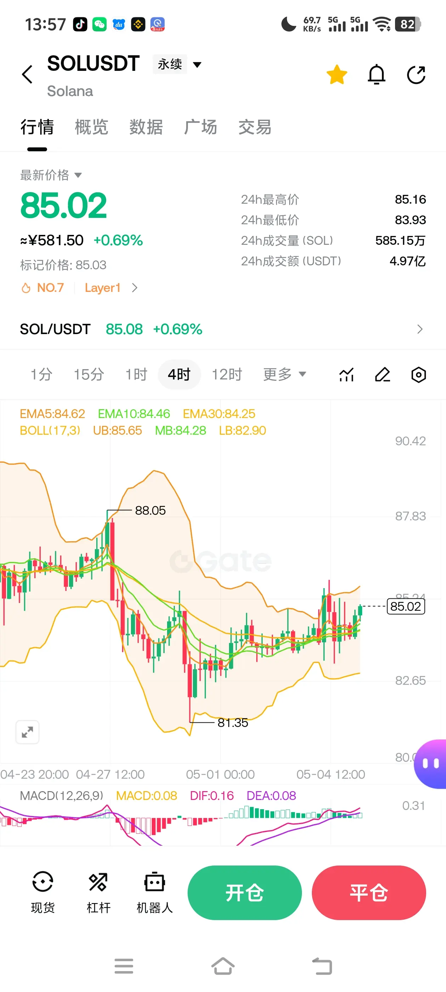Expand the 更多 intervals dropdown
The height and width of the screenshot is (992, 446).
point(284,374)
